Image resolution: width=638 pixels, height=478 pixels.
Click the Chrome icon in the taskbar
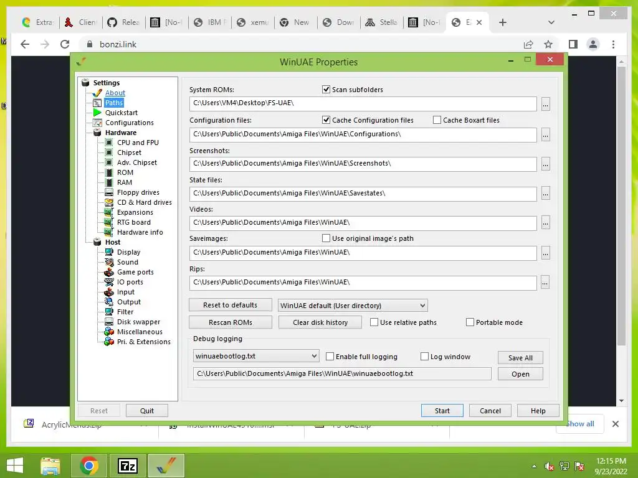(89, 466)
